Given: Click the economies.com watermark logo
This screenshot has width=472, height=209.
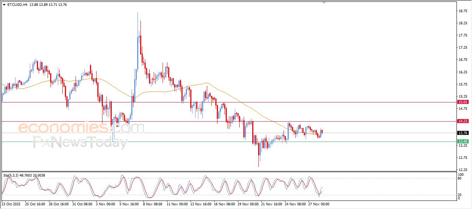Looking at the screenshot, I should pyautogui.click(x=81, y=128).
